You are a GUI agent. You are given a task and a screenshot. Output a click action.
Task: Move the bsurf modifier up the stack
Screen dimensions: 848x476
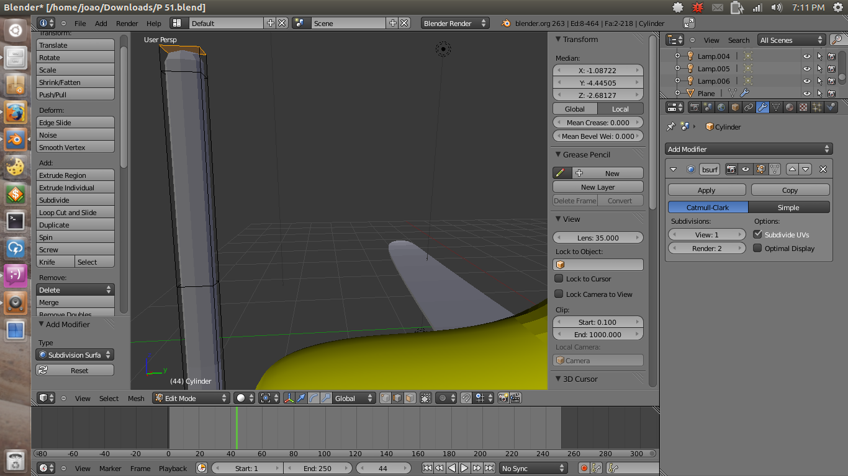(x=792, y=169)
